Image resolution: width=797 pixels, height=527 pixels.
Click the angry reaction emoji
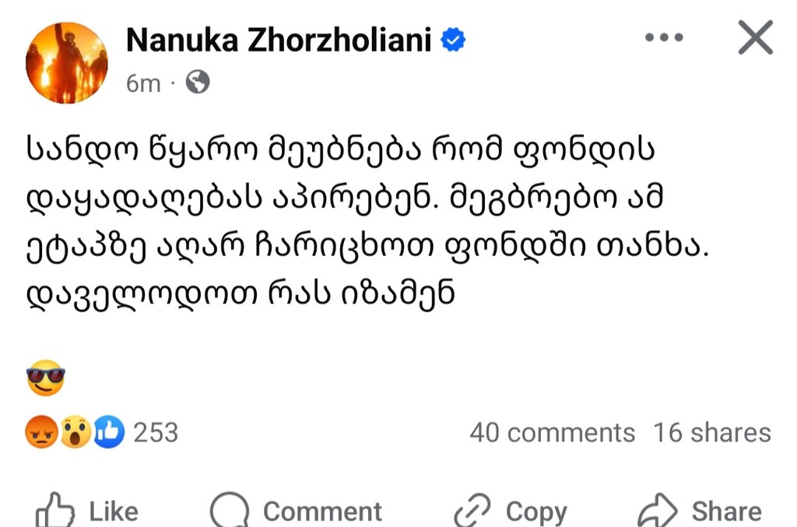(x=40, y=432)
